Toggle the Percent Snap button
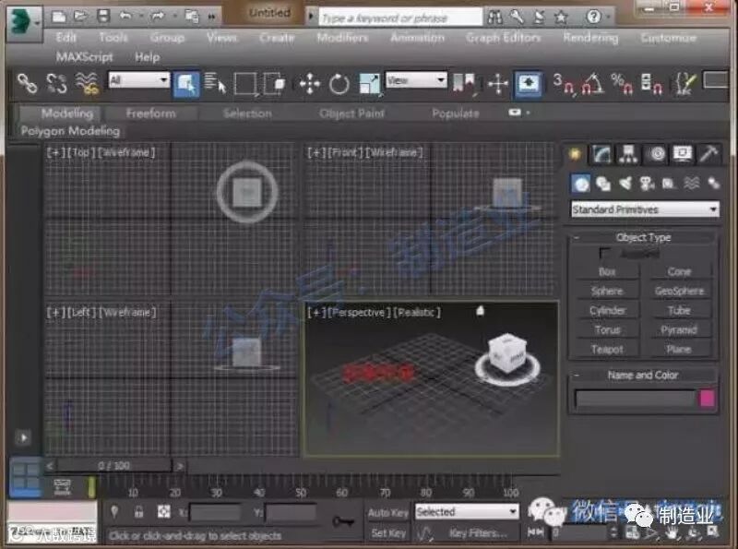Image resolution: width=738 pixels, height=549 pixels. point(622,84)
